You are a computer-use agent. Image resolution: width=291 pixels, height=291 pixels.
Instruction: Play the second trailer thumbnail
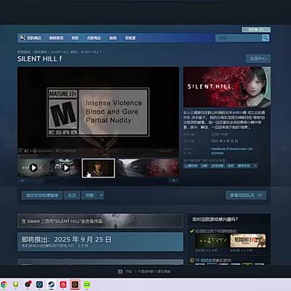[x=65, y=168]
